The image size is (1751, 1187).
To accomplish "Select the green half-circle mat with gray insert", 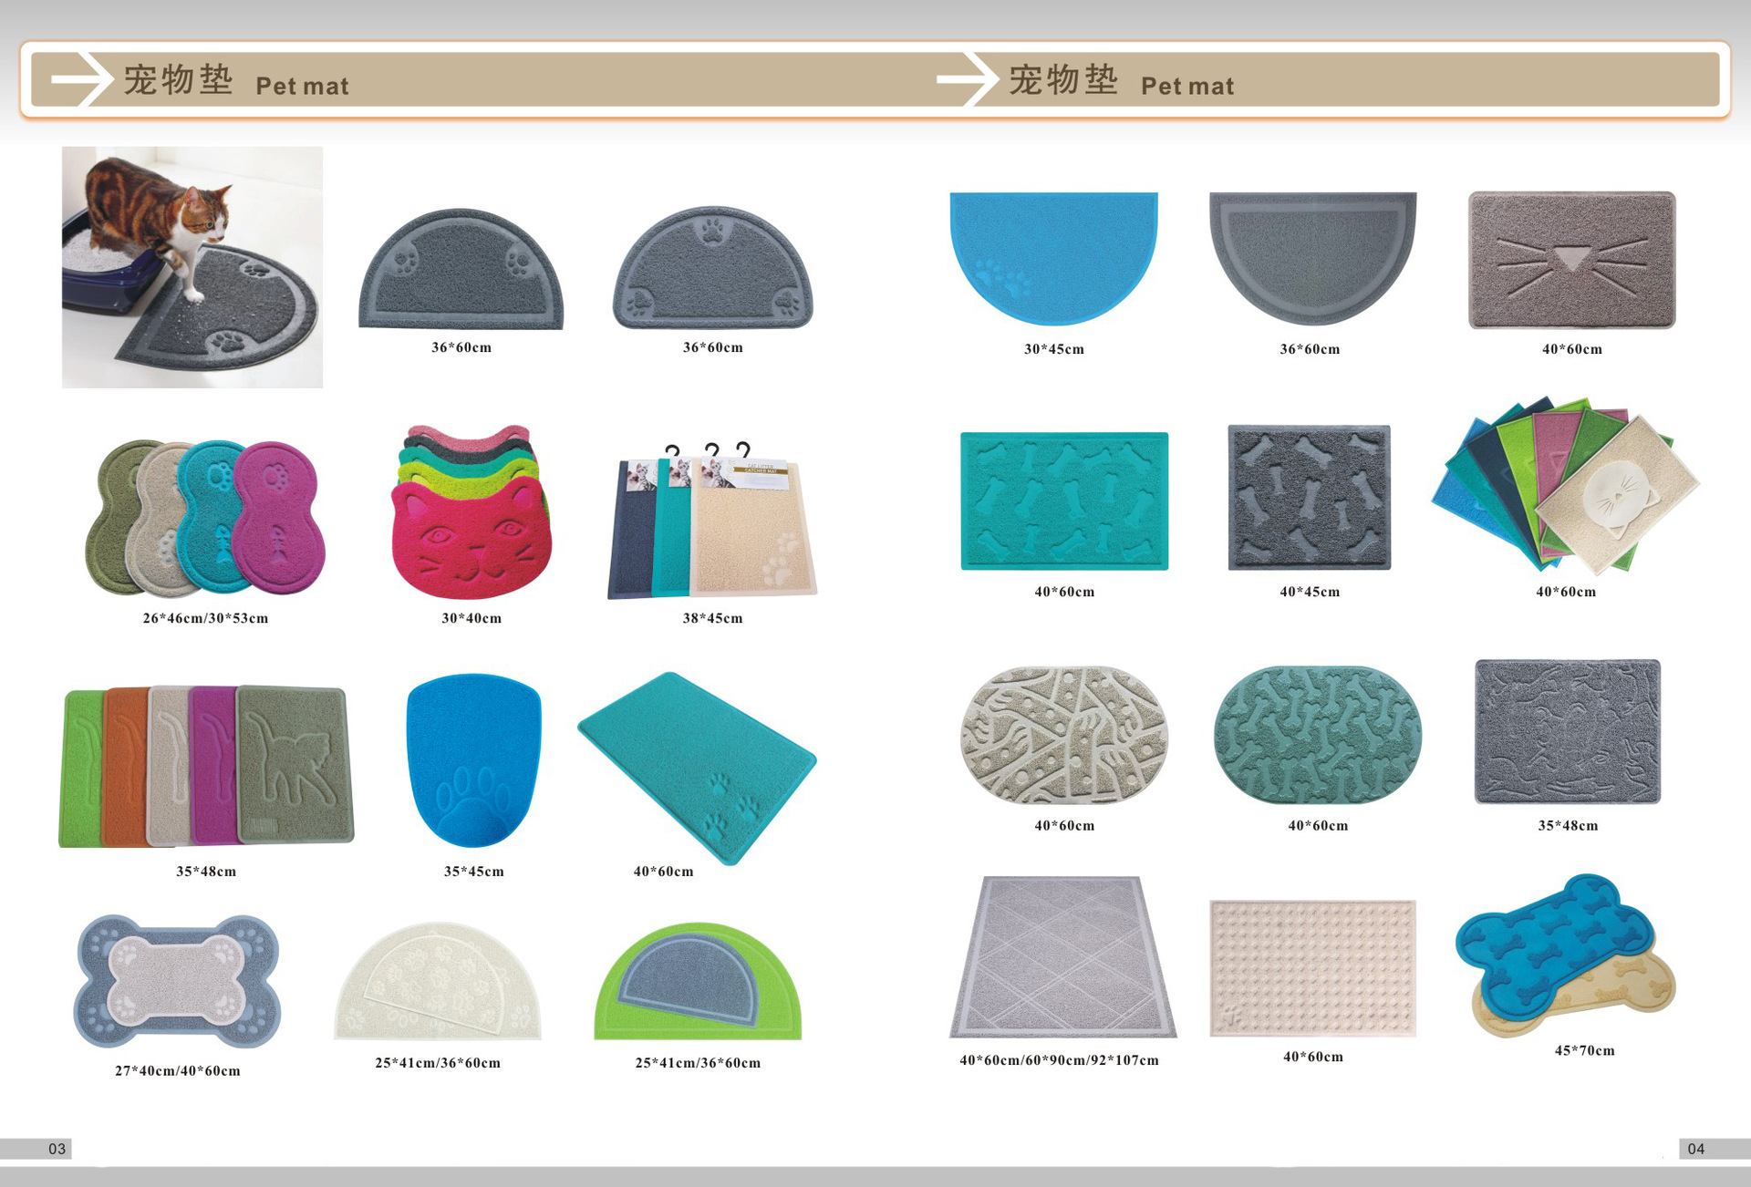I will tap(698, 983).
